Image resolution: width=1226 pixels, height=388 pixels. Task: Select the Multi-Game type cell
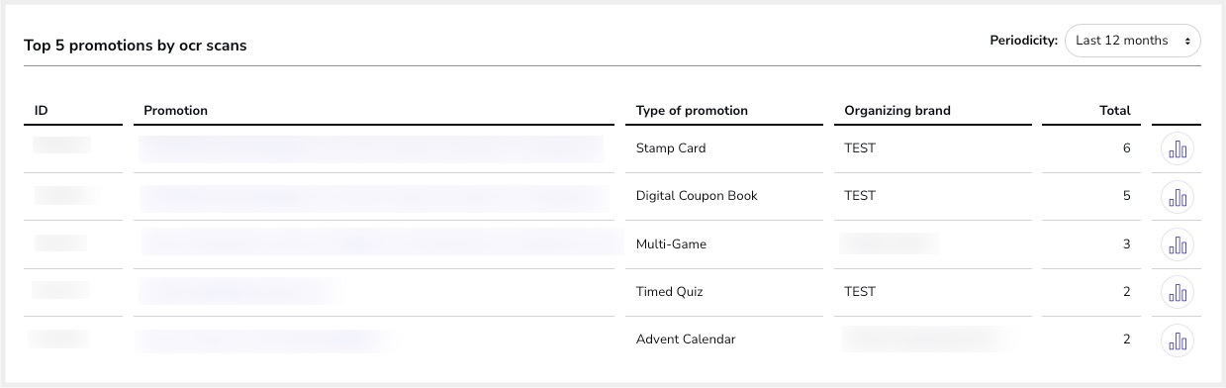tap(671, 243)
